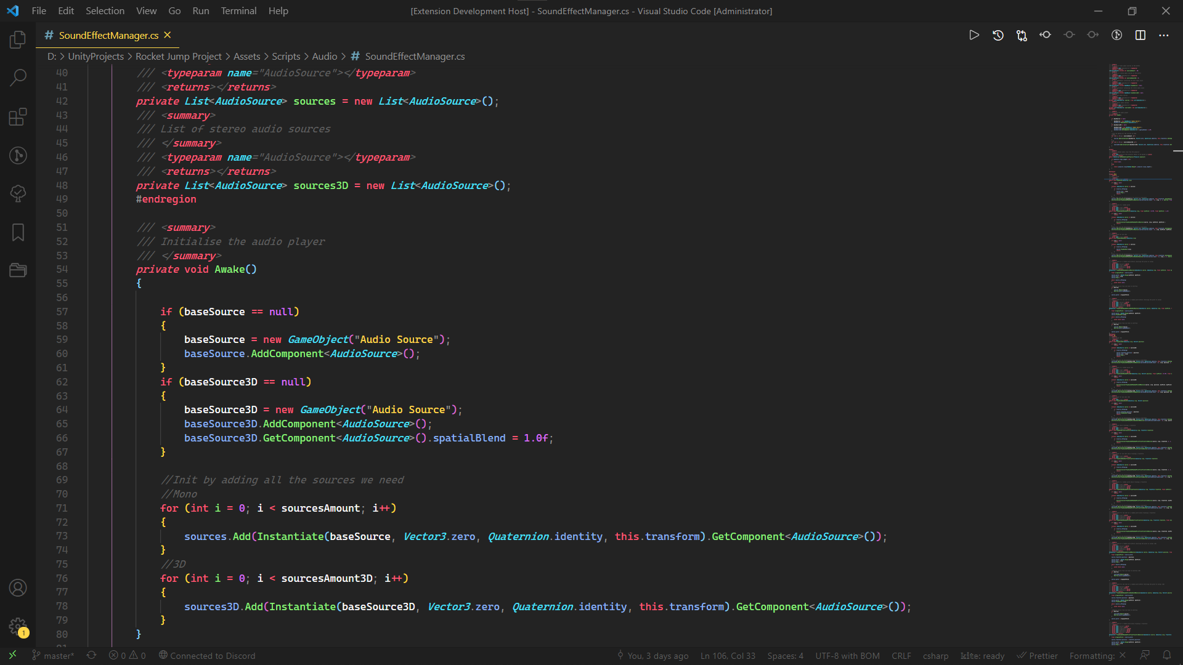The height and width of the screenshot is (665, 1183).
Task: Click the compare changes icon
Action: click(1022, 35)
